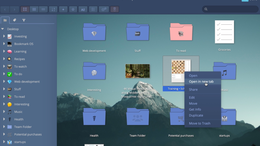Switch to list view icon

pyautogui.click(x=34, y=9)
